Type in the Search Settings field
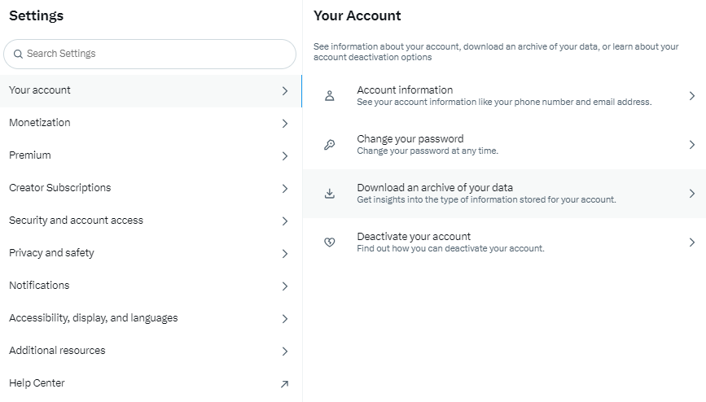Image resolution: width=706 pixels, height=402 pixels. coord(155,54)
